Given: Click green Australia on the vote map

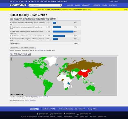Looking at the screenshot, I should tap(91, 88).
